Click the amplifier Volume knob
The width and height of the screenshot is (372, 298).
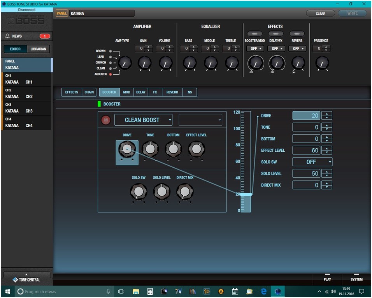pos(166,63)
